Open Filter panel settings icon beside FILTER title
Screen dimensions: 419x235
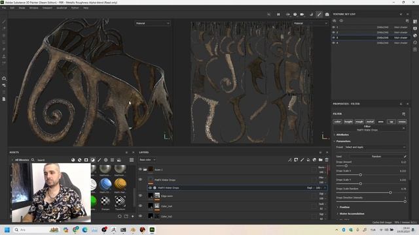403,114
